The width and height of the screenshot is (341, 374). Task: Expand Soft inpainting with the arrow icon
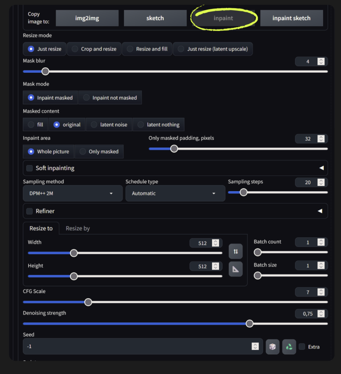[x=321, y=168]
